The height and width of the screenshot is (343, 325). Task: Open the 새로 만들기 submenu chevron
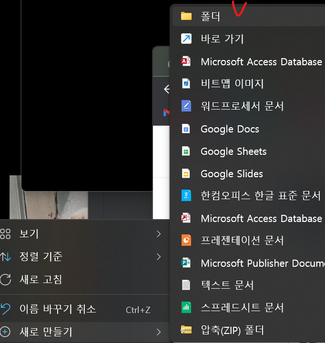coord(159,332)
